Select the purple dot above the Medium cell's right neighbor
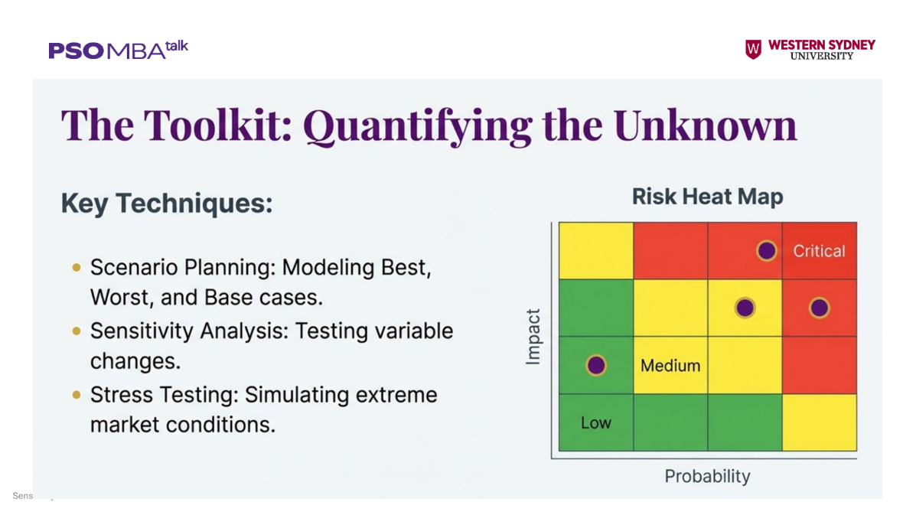Screen dimensions: 916x515 click(745, 308)
